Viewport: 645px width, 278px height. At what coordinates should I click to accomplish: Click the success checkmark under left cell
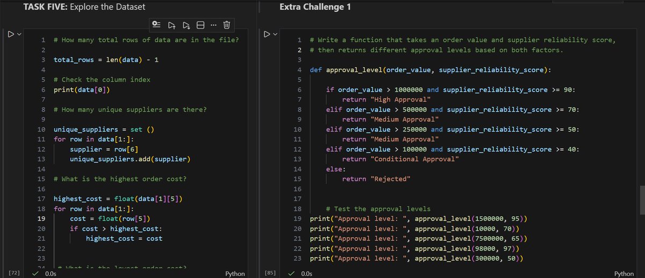[35, 274]
